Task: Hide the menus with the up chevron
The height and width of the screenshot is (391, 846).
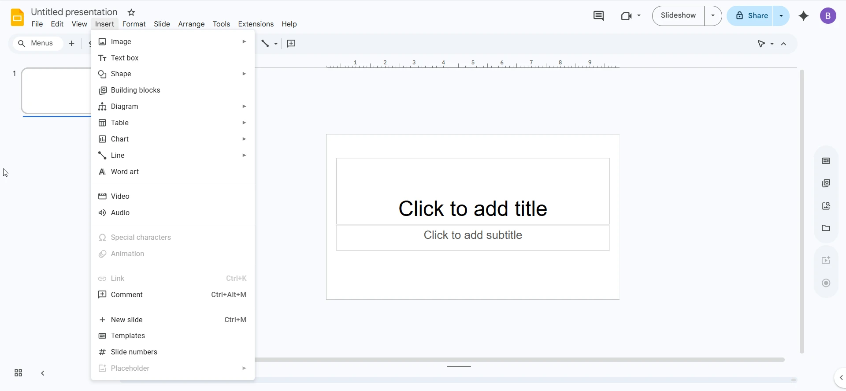Action: coord(784,44)
